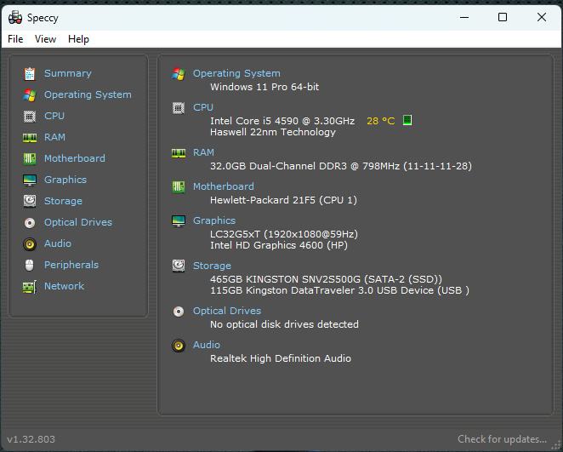Click the Audio speaker icon in summary pane

tap(179, 346)
